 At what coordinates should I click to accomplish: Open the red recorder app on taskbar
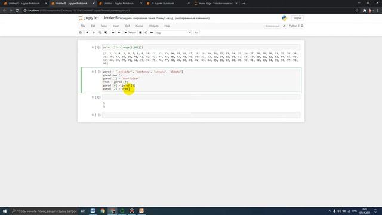pyautogui.click(x=132, y=211)
